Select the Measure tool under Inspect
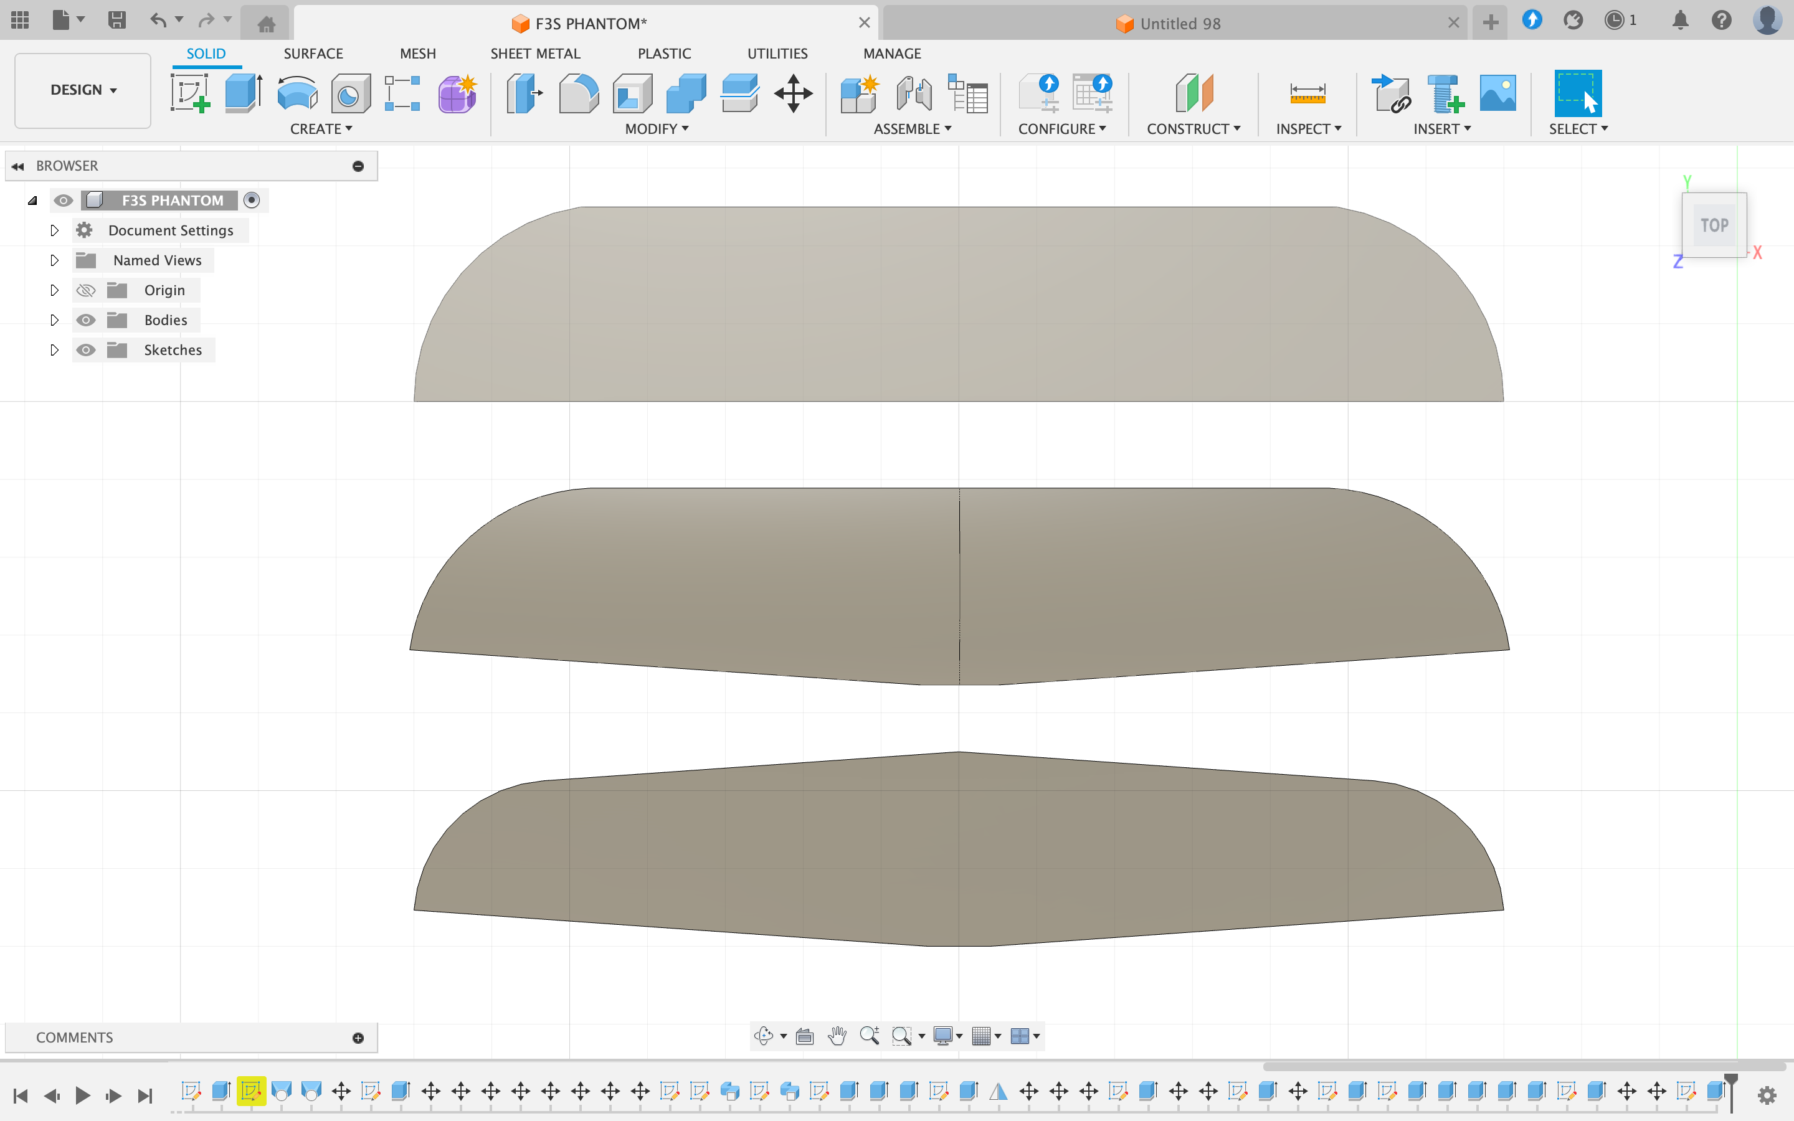This screenshot has width=1794, height=1121. (1308, 93)
